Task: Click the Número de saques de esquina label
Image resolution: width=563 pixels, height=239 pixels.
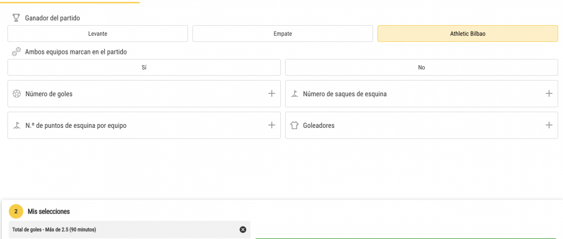Action: click(x=345, y=94)
